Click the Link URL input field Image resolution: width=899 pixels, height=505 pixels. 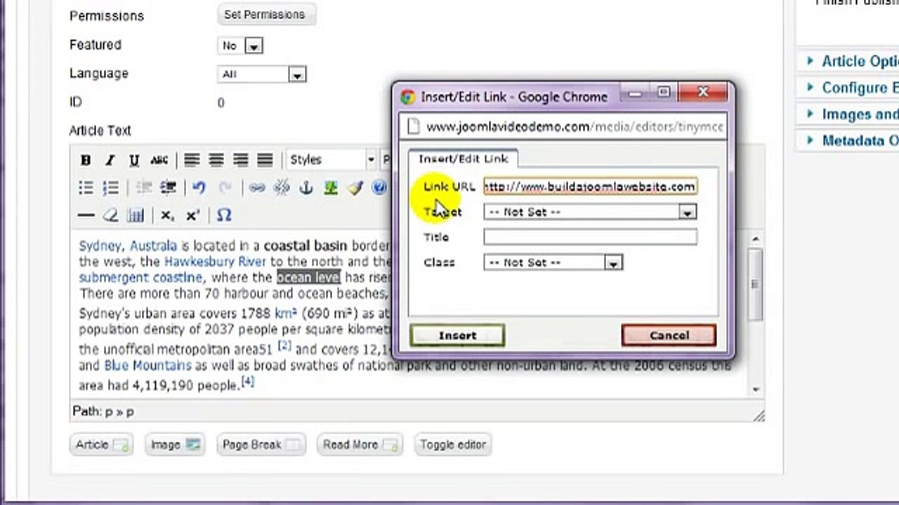click(x=590, y=187)
